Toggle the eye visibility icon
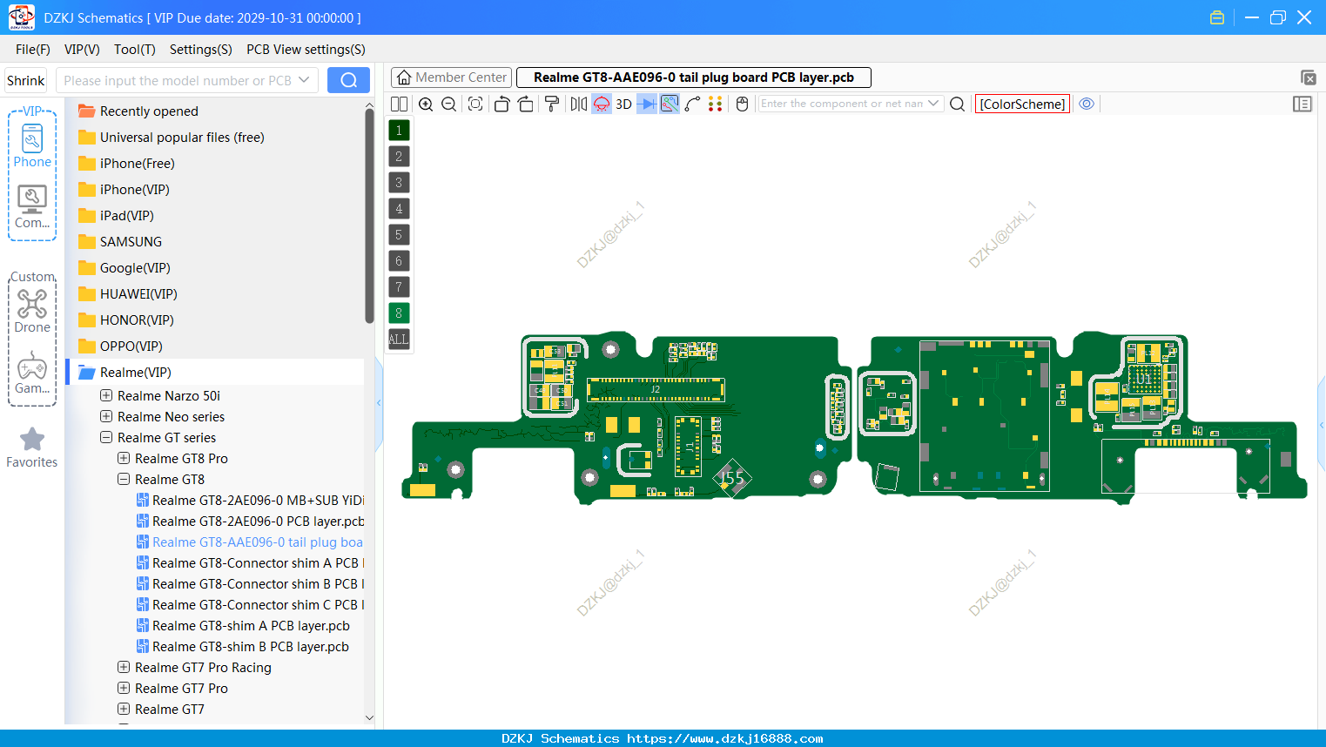The image size is (1326, 747). coord(1087,104)
